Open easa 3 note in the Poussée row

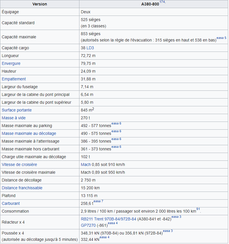168,231
